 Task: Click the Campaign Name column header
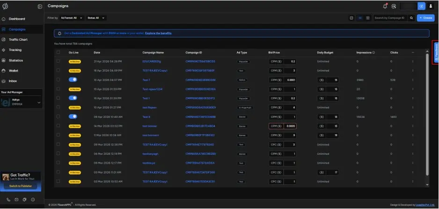153,52
